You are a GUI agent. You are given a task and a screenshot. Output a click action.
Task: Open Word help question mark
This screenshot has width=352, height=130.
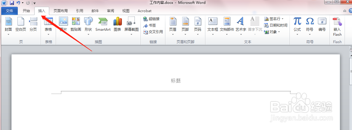(350, 11)
